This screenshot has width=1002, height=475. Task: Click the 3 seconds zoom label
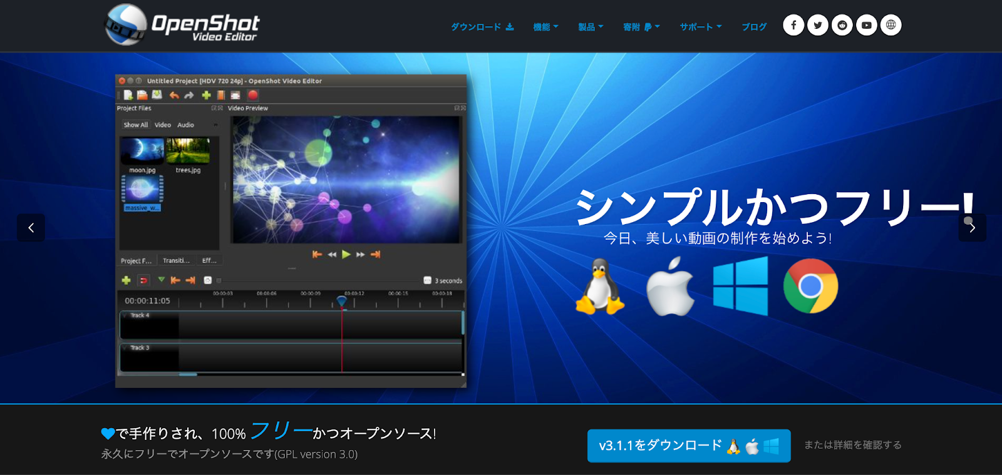[x=448, y=281]
